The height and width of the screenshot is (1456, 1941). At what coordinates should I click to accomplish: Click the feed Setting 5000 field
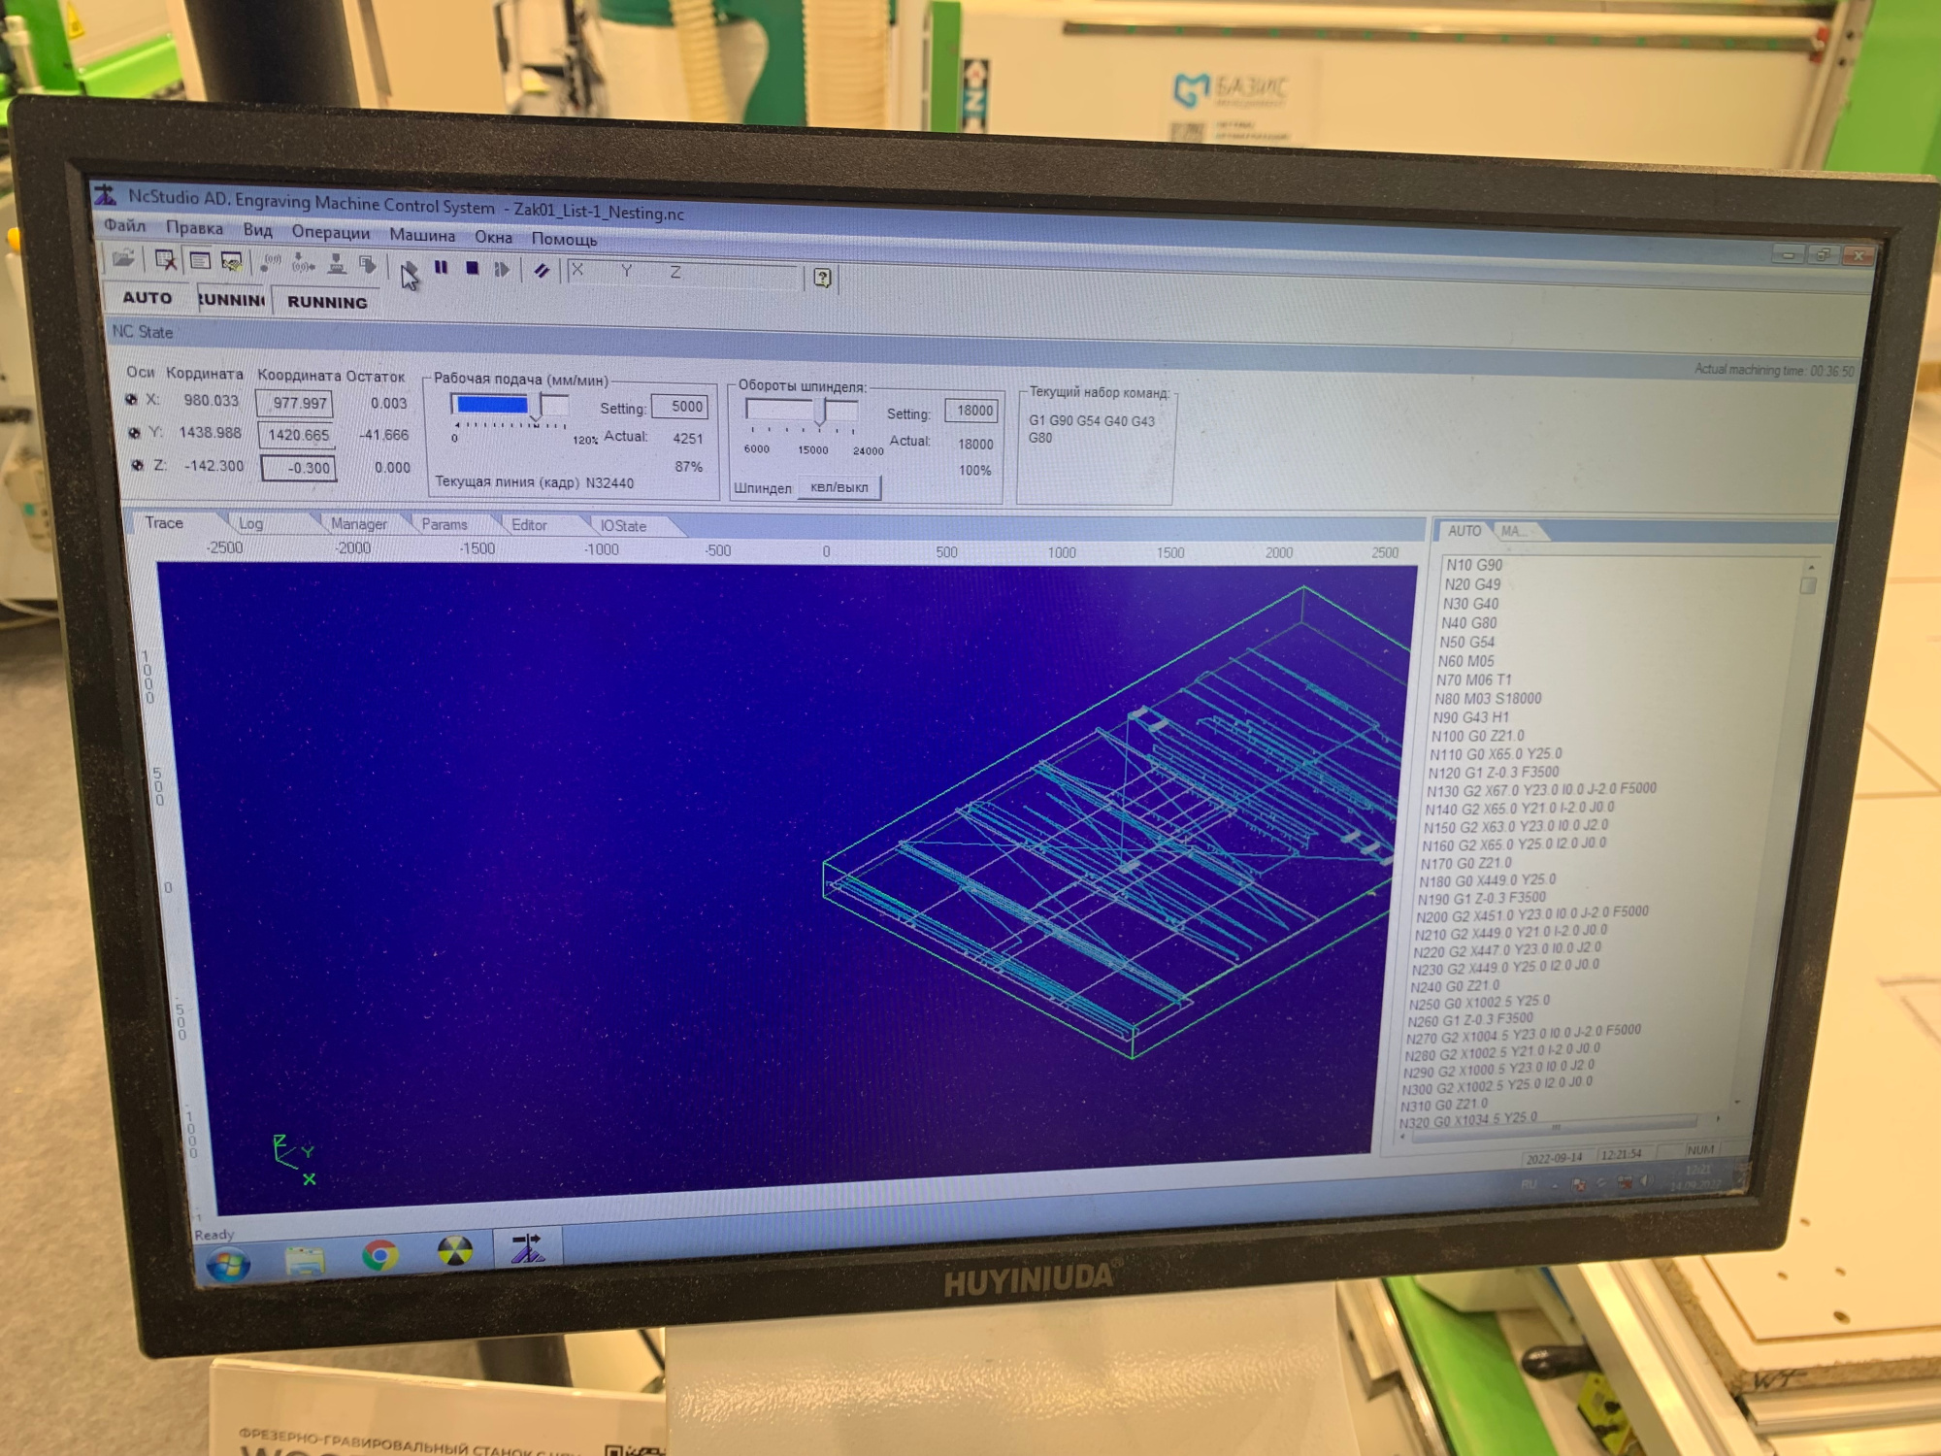pyautogui.click(x=679, y=407)
